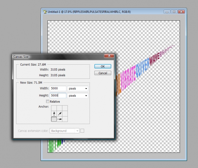Click the Untitled-1 window title text
The height and width of the screenshot is (168, 198).
tap(89, 12)
